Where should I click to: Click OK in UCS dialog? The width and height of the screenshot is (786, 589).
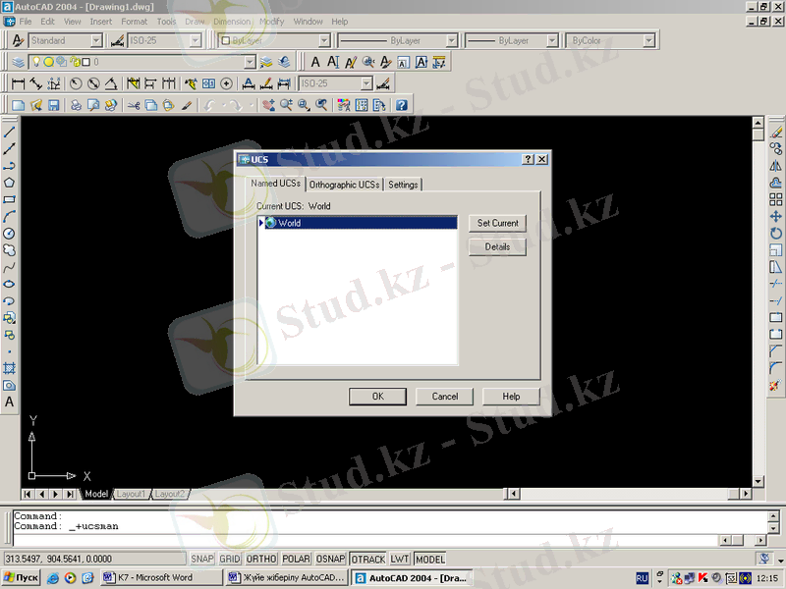[377, 397]
